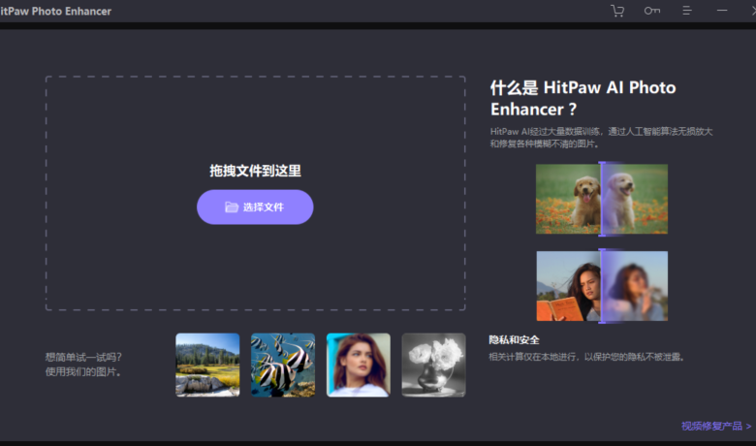Open the shopping cart purchase icon

click(x=617, y=11)
